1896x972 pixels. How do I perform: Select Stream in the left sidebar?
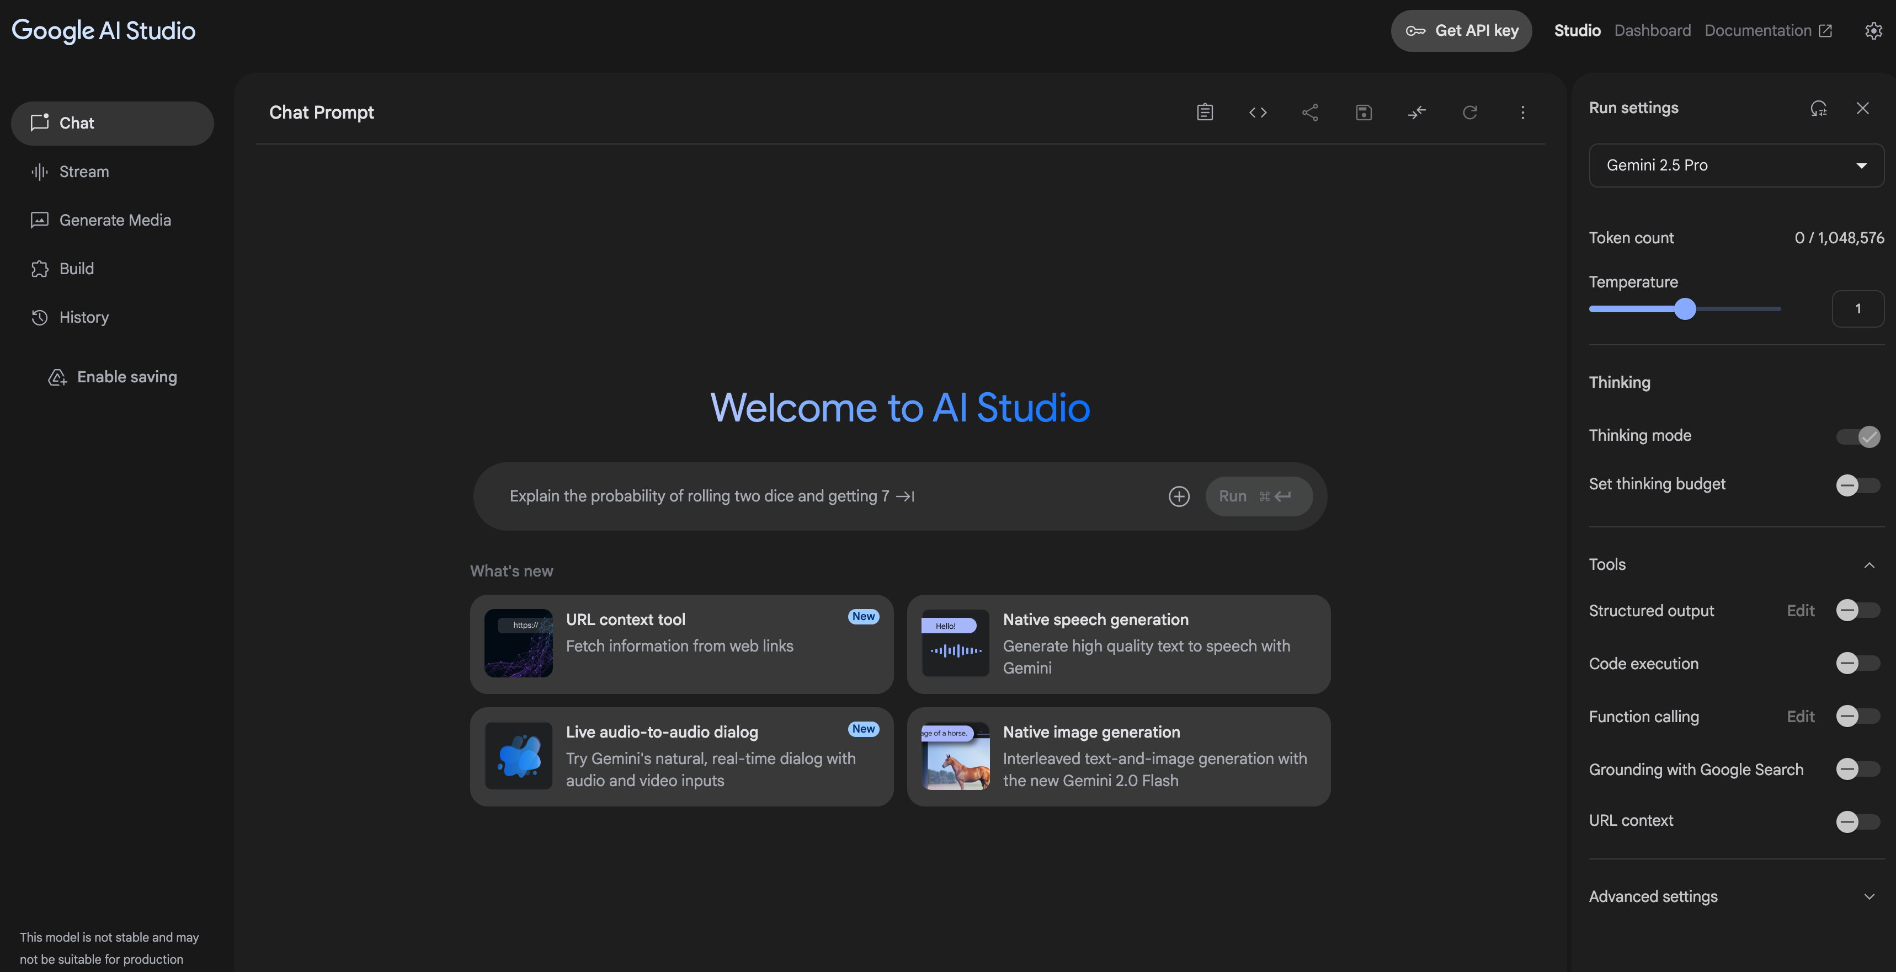tap(84, 172)
